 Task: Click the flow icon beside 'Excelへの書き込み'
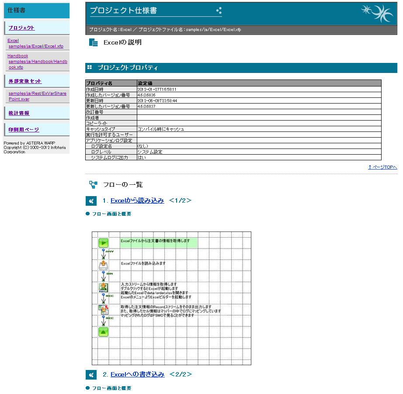pos(91,375)
